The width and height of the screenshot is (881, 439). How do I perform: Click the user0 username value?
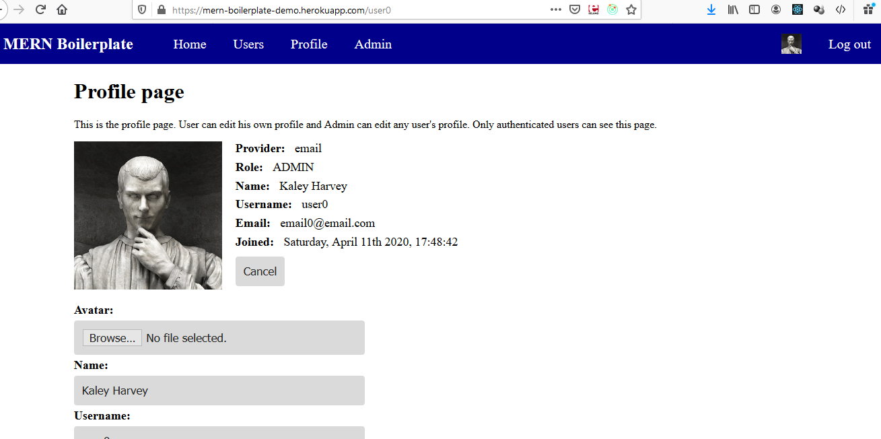coord(315,204)
